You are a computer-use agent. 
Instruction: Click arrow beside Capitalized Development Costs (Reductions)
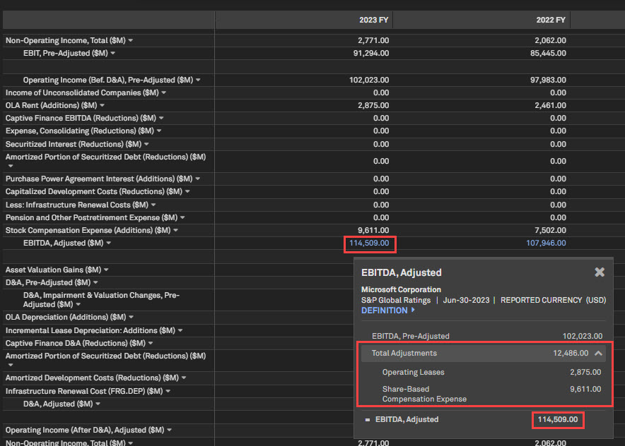tap(187, 192)
